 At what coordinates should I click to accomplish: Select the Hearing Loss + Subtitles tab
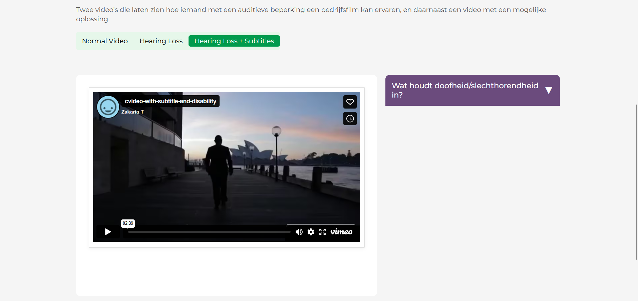(x=234, y=41)
